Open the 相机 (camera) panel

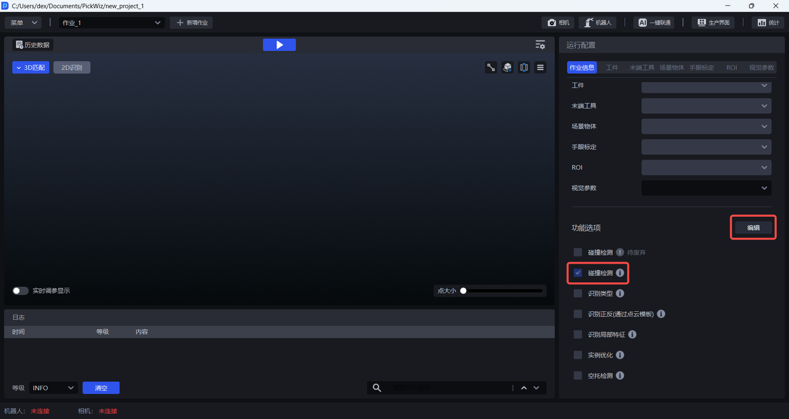[x=558, y=23]
